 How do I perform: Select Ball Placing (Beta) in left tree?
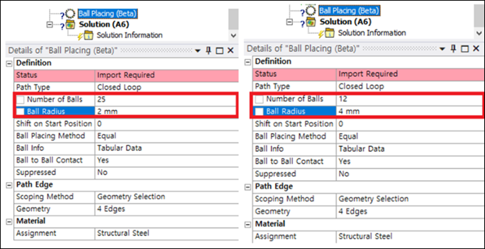point(107,14)
